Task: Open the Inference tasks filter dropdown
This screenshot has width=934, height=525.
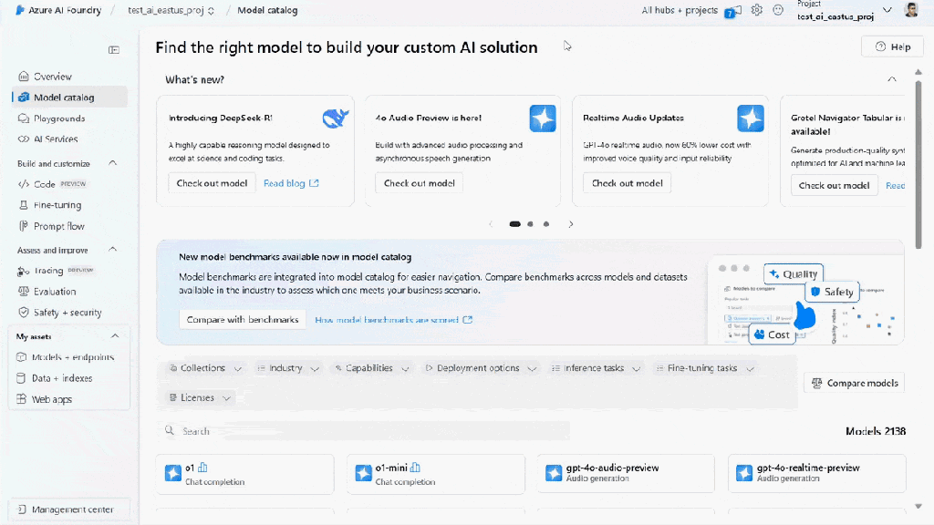Action: pyautogui.click(x=596, y=368)
